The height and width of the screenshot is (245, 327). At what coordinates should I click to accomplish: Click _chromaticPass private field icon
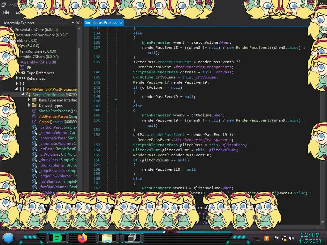(34, 138)
